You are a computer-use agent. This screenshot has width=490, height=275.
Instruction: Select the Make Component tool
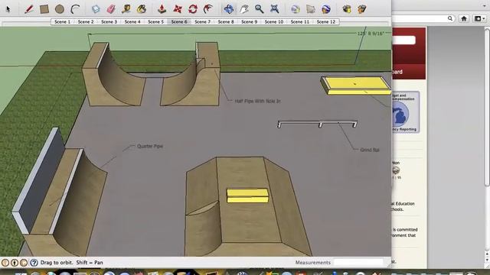(96, 9)
